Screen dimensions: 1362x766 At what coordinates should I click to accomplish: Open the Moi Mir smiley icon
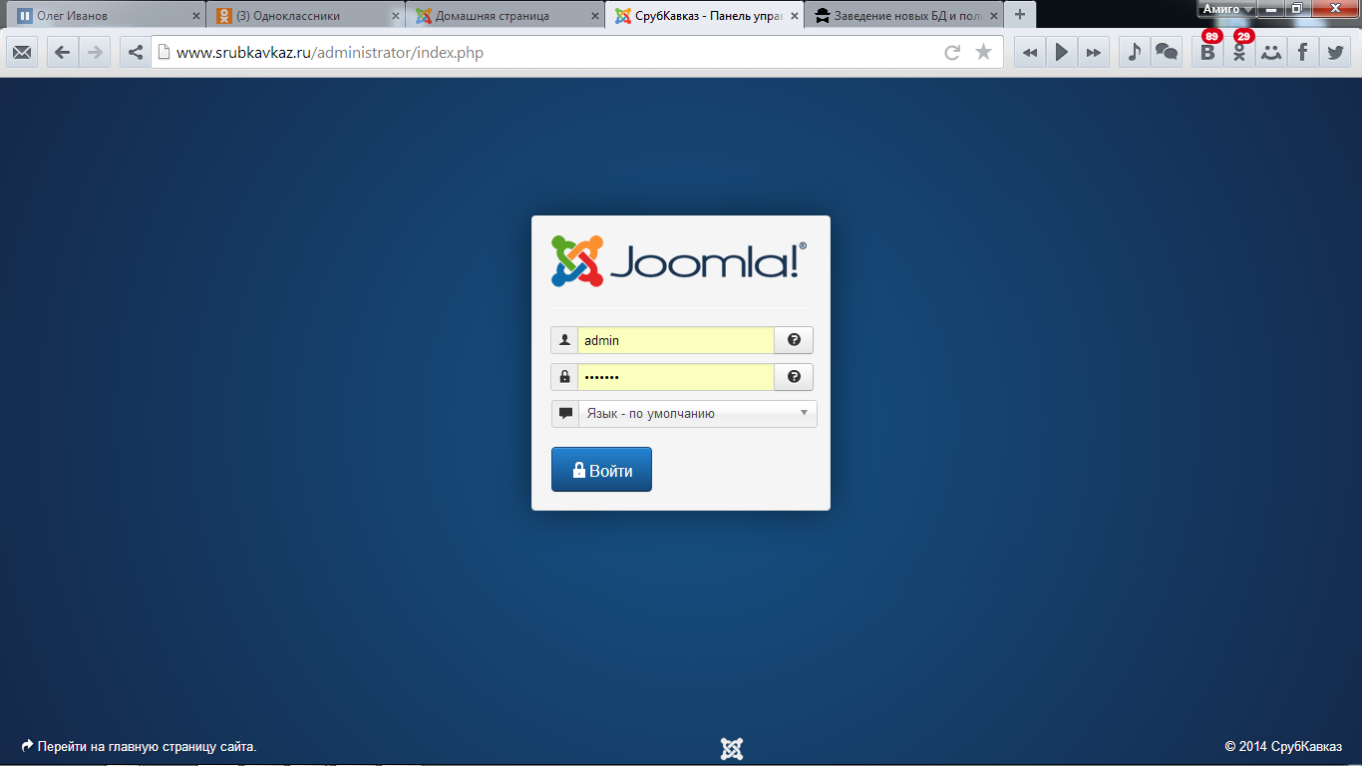[1271, 53]
